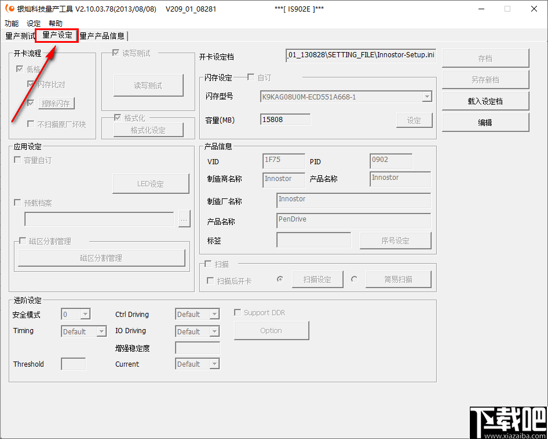Expand the 安全模式 dropdown
This screenshot has height=439, width=548.
(x=86, y=313)
